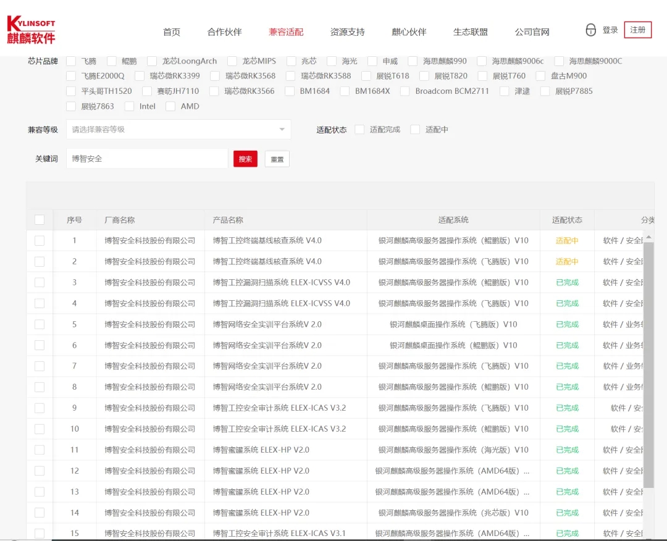This screenshot has width=667, height=541.
Task: Select row 3 checkbox
Action: 40,282
